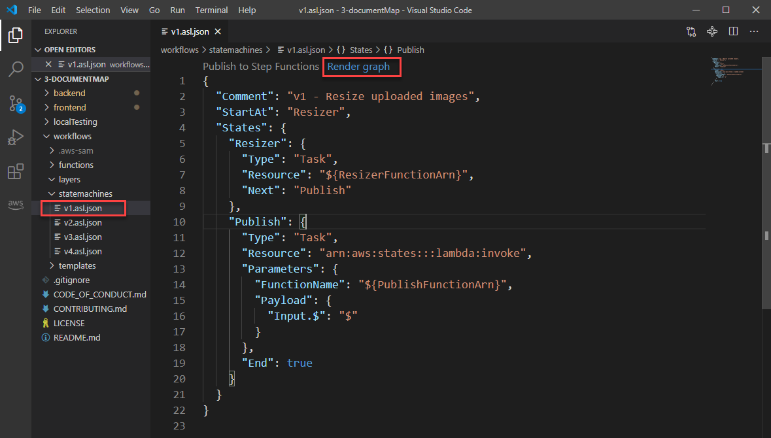Expand the templates folder
This screenshot has height=438, width=771.
pos(77,265)
